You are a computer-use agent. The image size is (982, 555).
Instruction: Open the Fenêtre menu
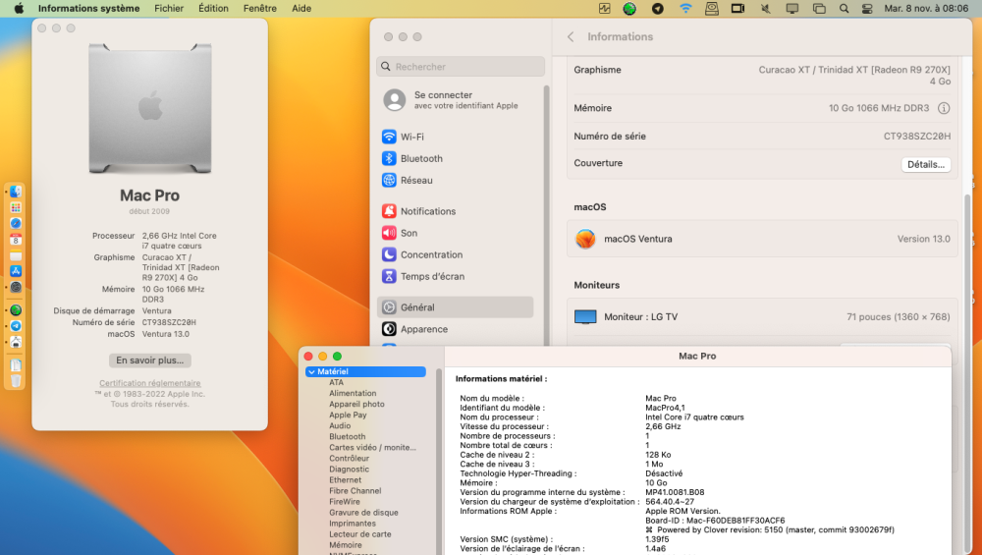click(x=260, y=8)
